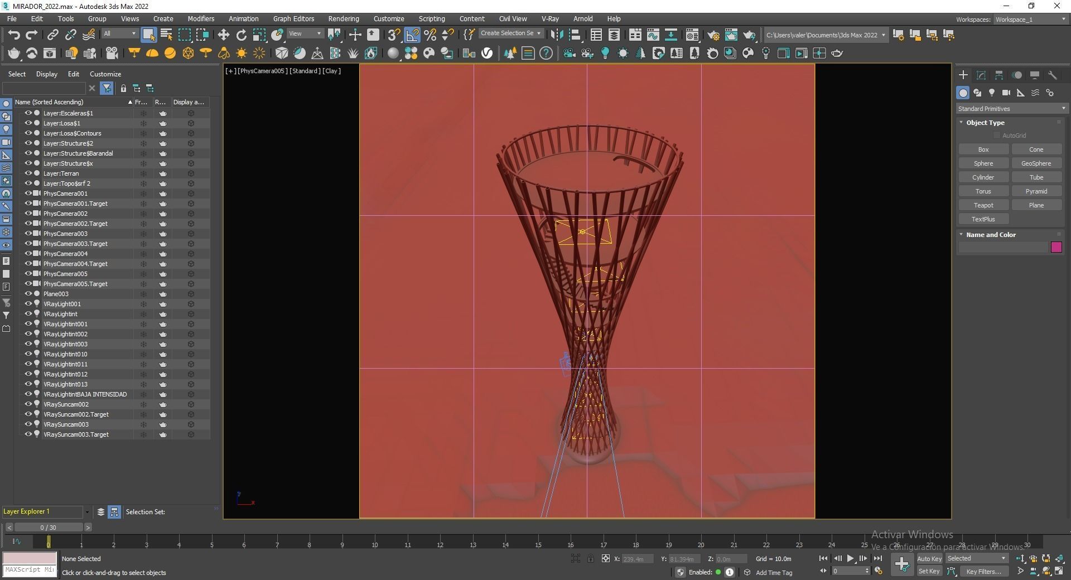Open the Hierarchy panel icon
This screenshot has width=1071, height=580.
(x=999, y=75)
